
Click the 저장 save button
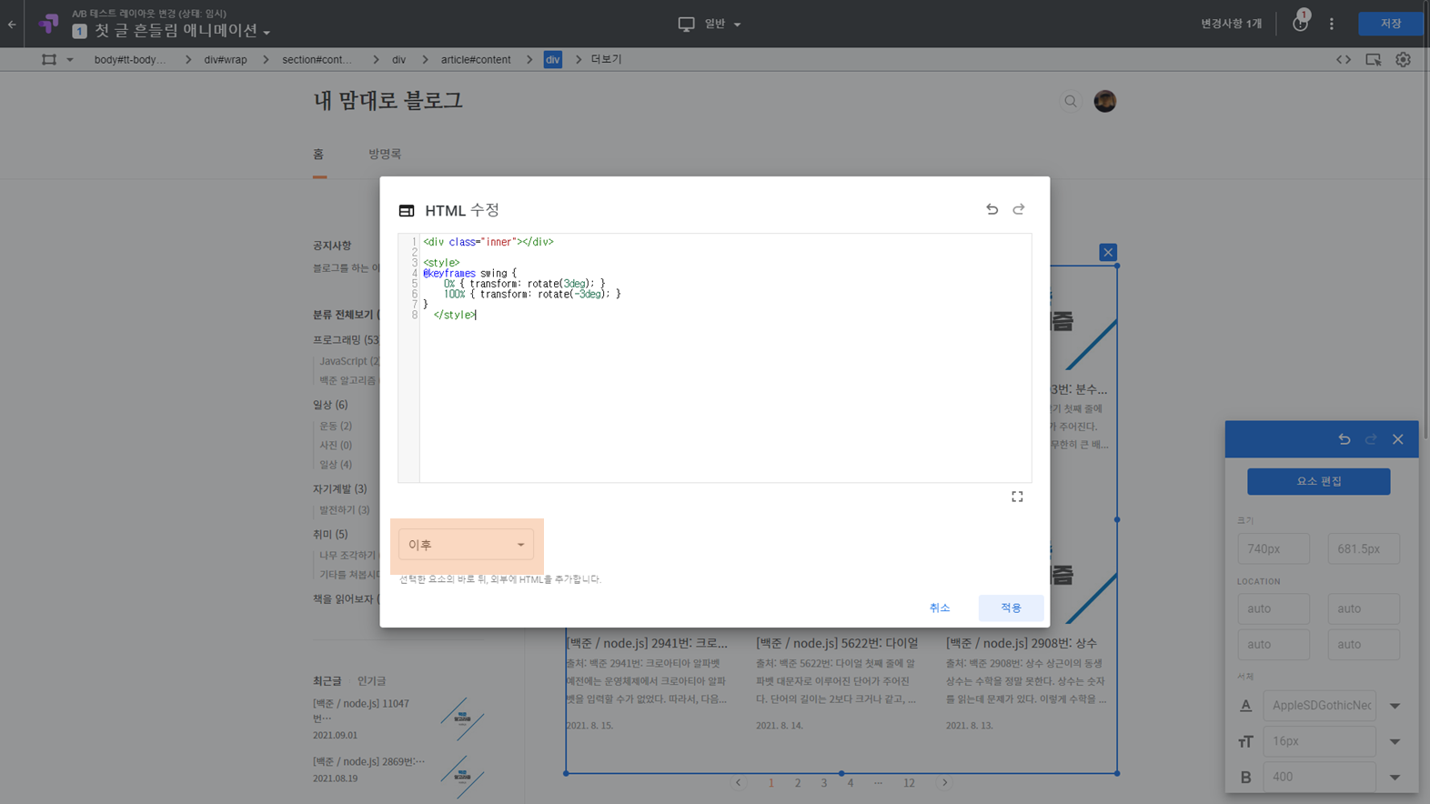coord(1390,24)
